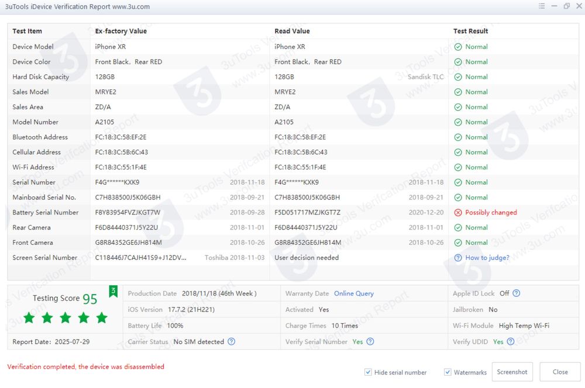Click the 'Mainboard Serial No.' row label

click(44, 198)
